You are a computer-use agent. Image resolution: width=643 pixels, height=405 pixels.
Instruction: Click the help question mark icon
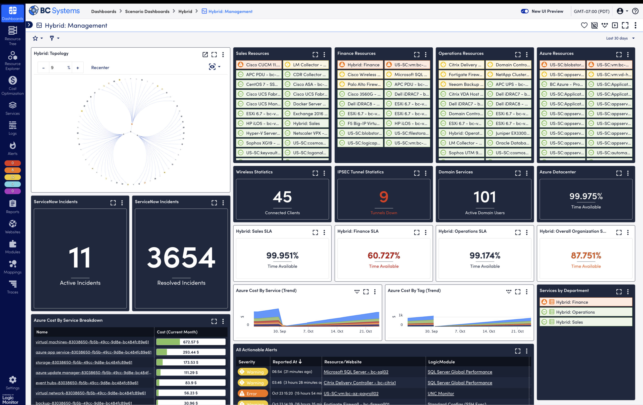pyautogui.click(x=635, y=11)
